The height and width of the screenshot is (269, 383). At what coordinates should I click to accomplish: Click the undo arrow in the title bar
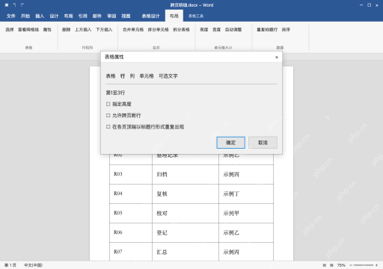[14, 5]
